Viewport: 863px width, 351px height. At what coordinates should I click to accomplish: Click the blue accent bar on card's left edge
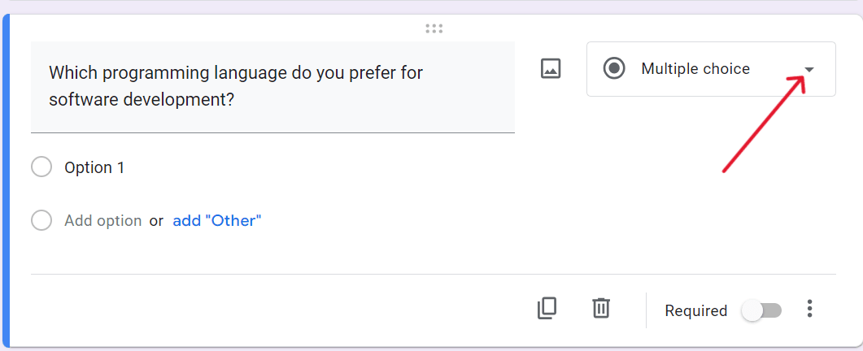(5, 180)
